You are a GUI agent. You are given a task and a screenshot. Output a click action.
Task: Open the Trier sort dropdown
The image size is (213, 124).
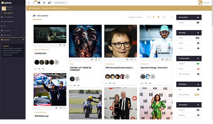(x=167, y=17)
